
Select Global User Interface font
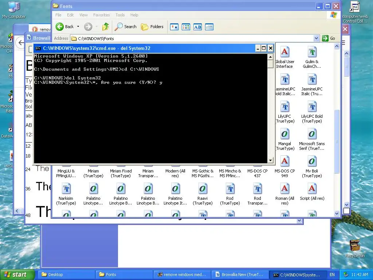pyautogui.click(x=284, y=58)
